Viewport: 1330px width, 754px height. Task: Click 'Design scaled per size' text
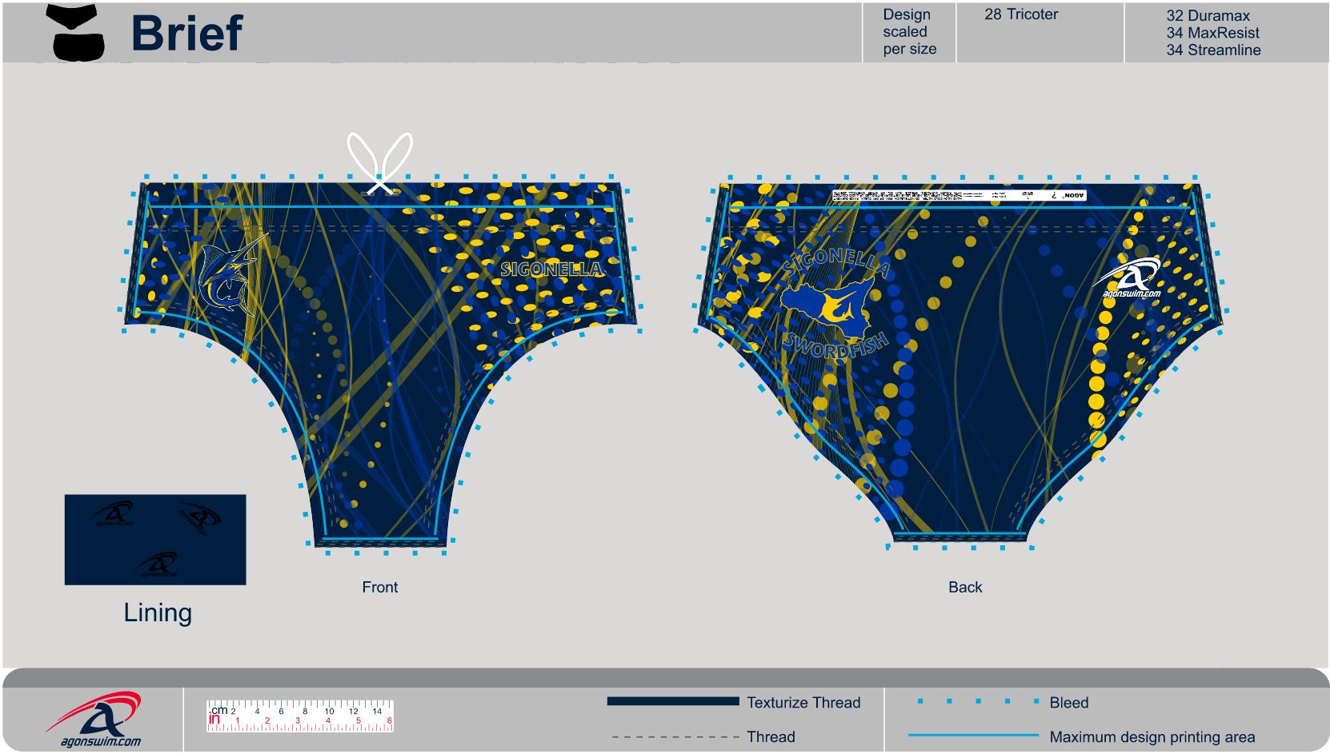click(909, 32)
